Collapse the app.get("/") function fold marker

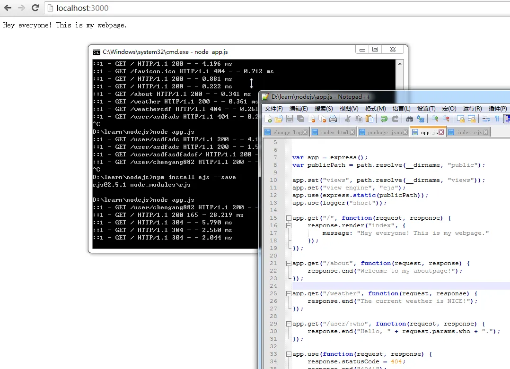288,218
